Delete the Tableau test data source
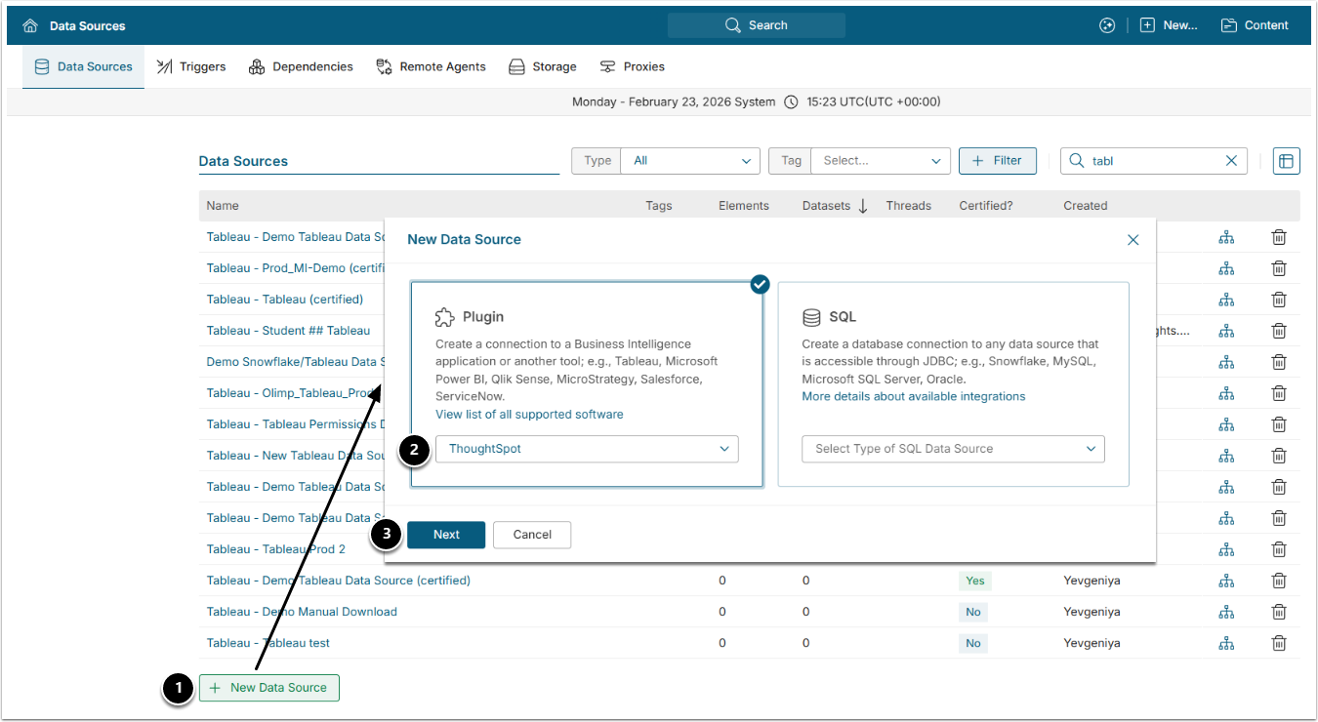This screenshot has height=722, width=1318. click(1278, 643)
